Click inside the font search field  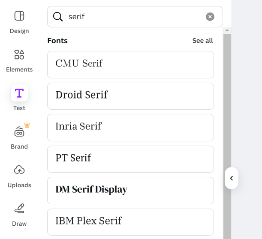click(133, 17)
